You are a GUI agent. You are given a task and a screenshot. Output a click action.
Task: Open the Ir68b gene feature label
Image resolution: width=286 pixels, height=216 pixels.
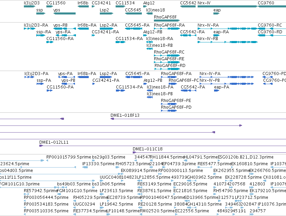pyautogui.click(x=83, y=3)
